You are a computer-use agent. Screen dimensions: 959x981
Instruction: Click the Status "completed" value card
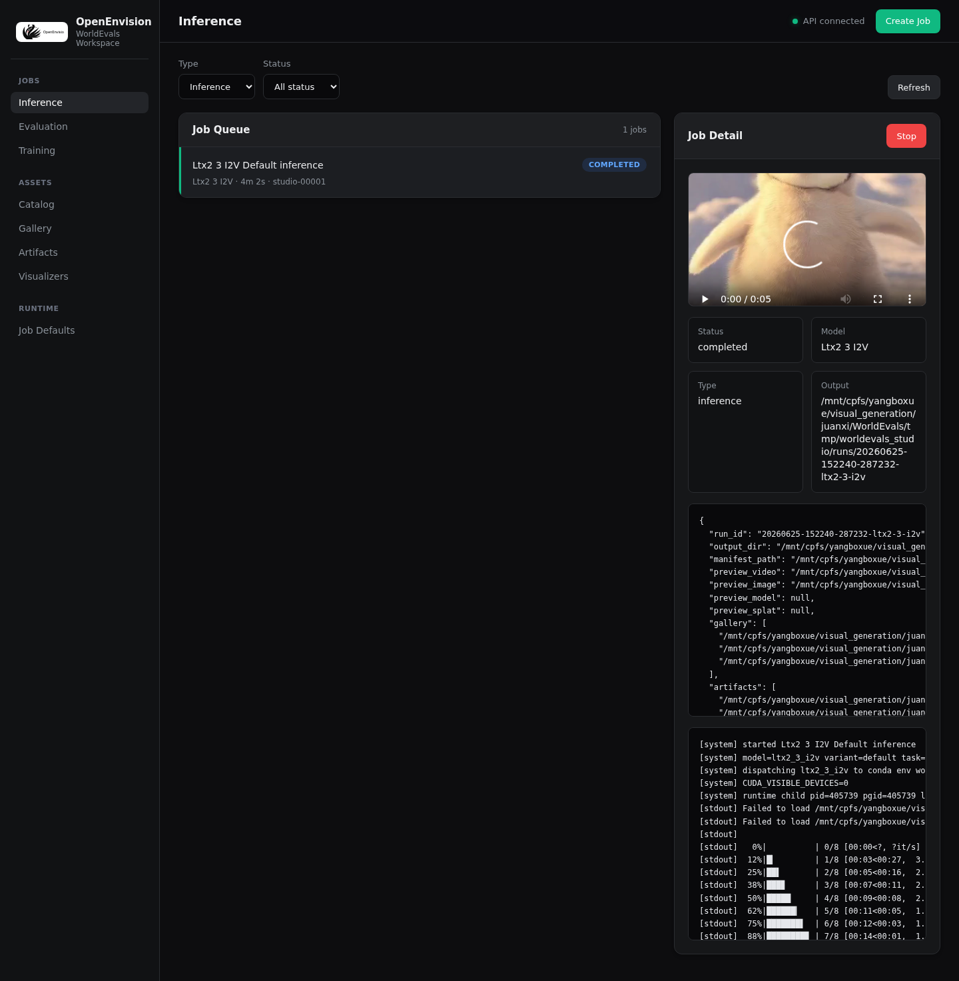tap(745, 340)
